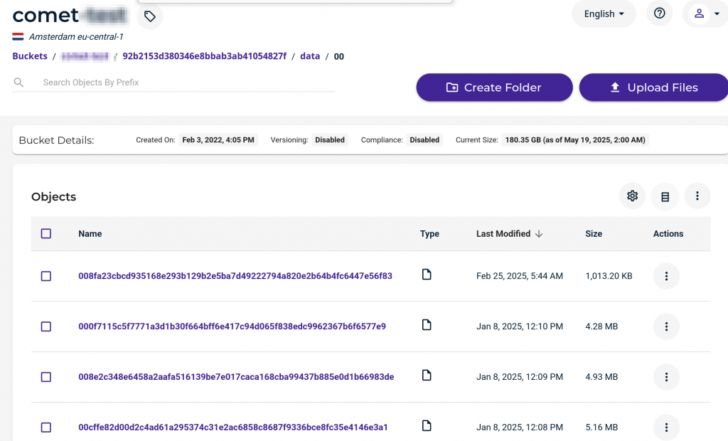
Task: Navigate to the data breadcrumb folder
Action: click(310, 56)
